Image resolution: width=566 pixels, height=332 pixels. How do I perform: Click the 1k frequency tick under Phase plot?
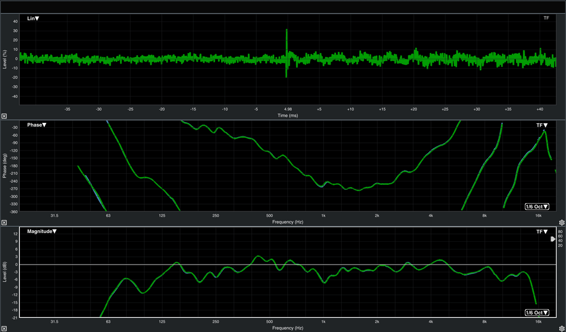[323, 216]
